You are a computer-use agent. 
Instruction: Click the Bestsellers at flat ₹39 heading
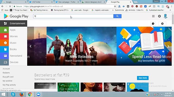pyautogui.click(x=52, y=75)
